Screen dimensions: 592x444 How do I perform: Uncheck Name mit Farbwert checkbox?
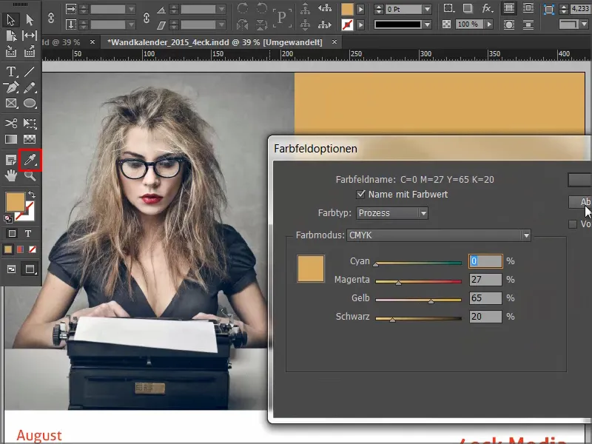point(361,195)
